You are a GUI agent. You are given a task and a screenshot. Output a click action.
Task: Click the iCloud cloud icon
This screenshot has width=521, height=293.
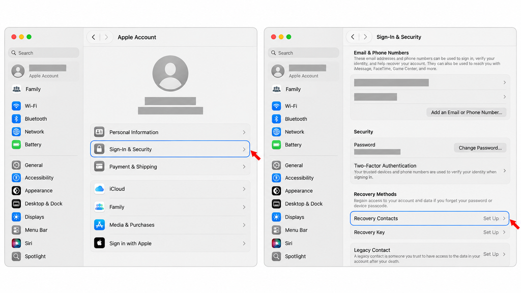[x=99, y=189]
